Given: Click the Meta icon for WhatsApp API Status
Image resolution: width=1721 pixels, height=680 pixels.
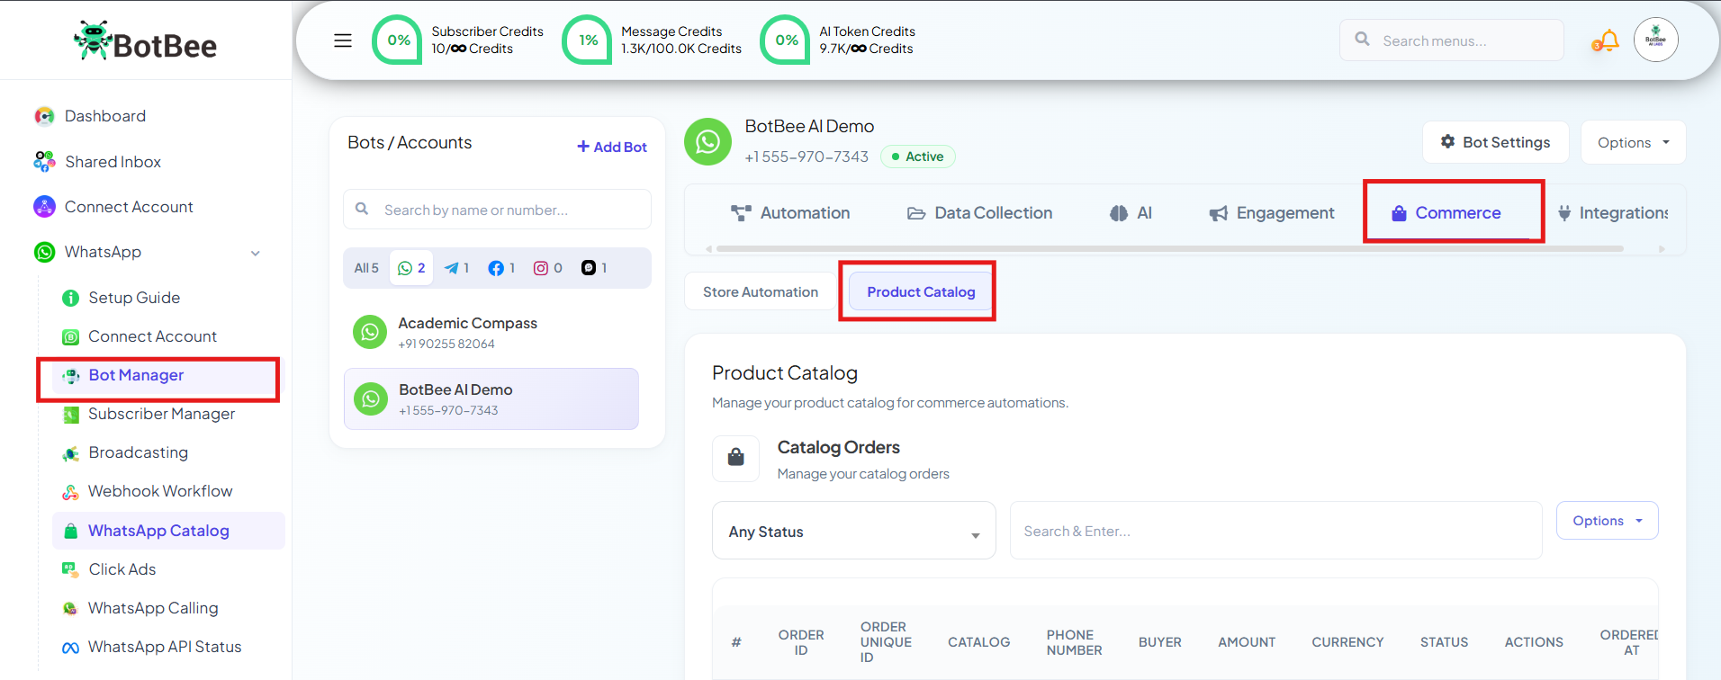Looking at the screenshot, I should pos(70,648).
